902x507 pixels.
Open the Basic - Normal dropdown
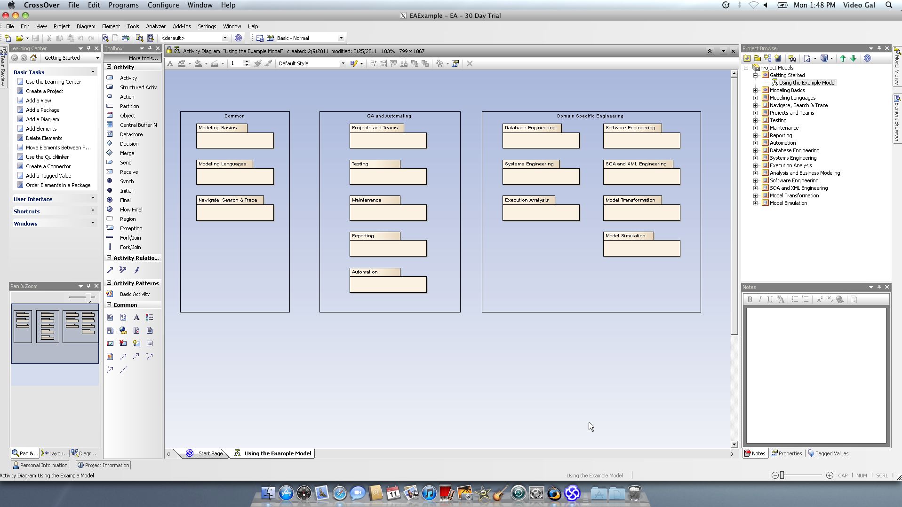tap(341, 38)
